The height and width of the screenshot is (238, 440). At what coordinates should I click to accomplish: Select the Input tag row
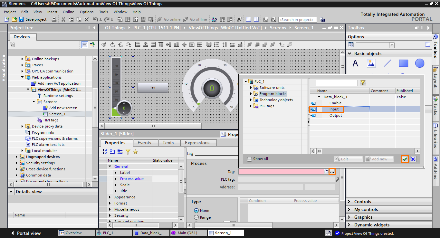pos(366,109)
